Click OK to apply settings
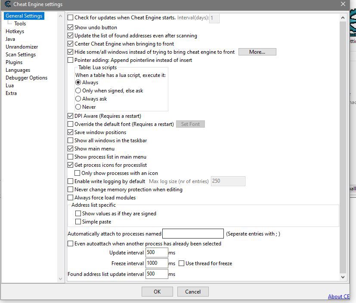Screen dimensions: 356x303 point(157,292)
